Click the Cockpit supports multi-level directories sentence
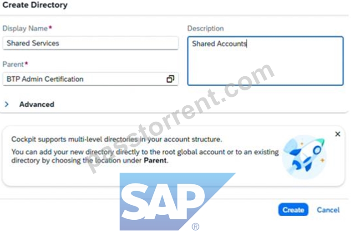The image size is (360, 232). pos(117,139)
